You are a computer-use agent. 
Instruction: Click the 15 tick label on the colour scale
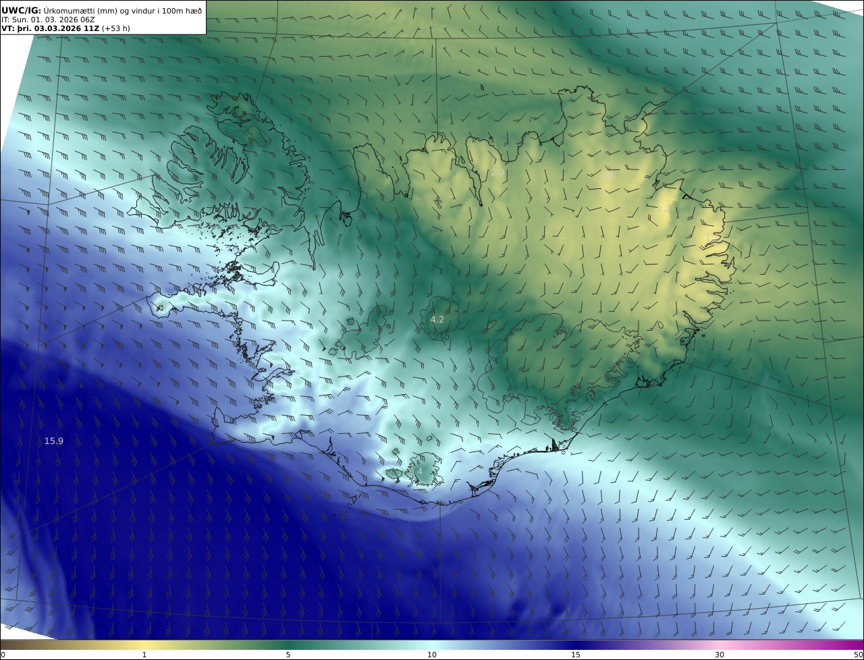click(x=576, y=655)
